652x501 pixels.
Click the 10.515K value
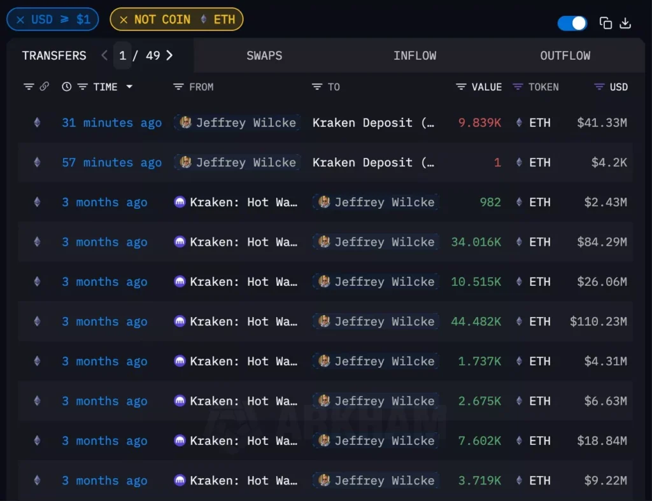tap(476, 281)
